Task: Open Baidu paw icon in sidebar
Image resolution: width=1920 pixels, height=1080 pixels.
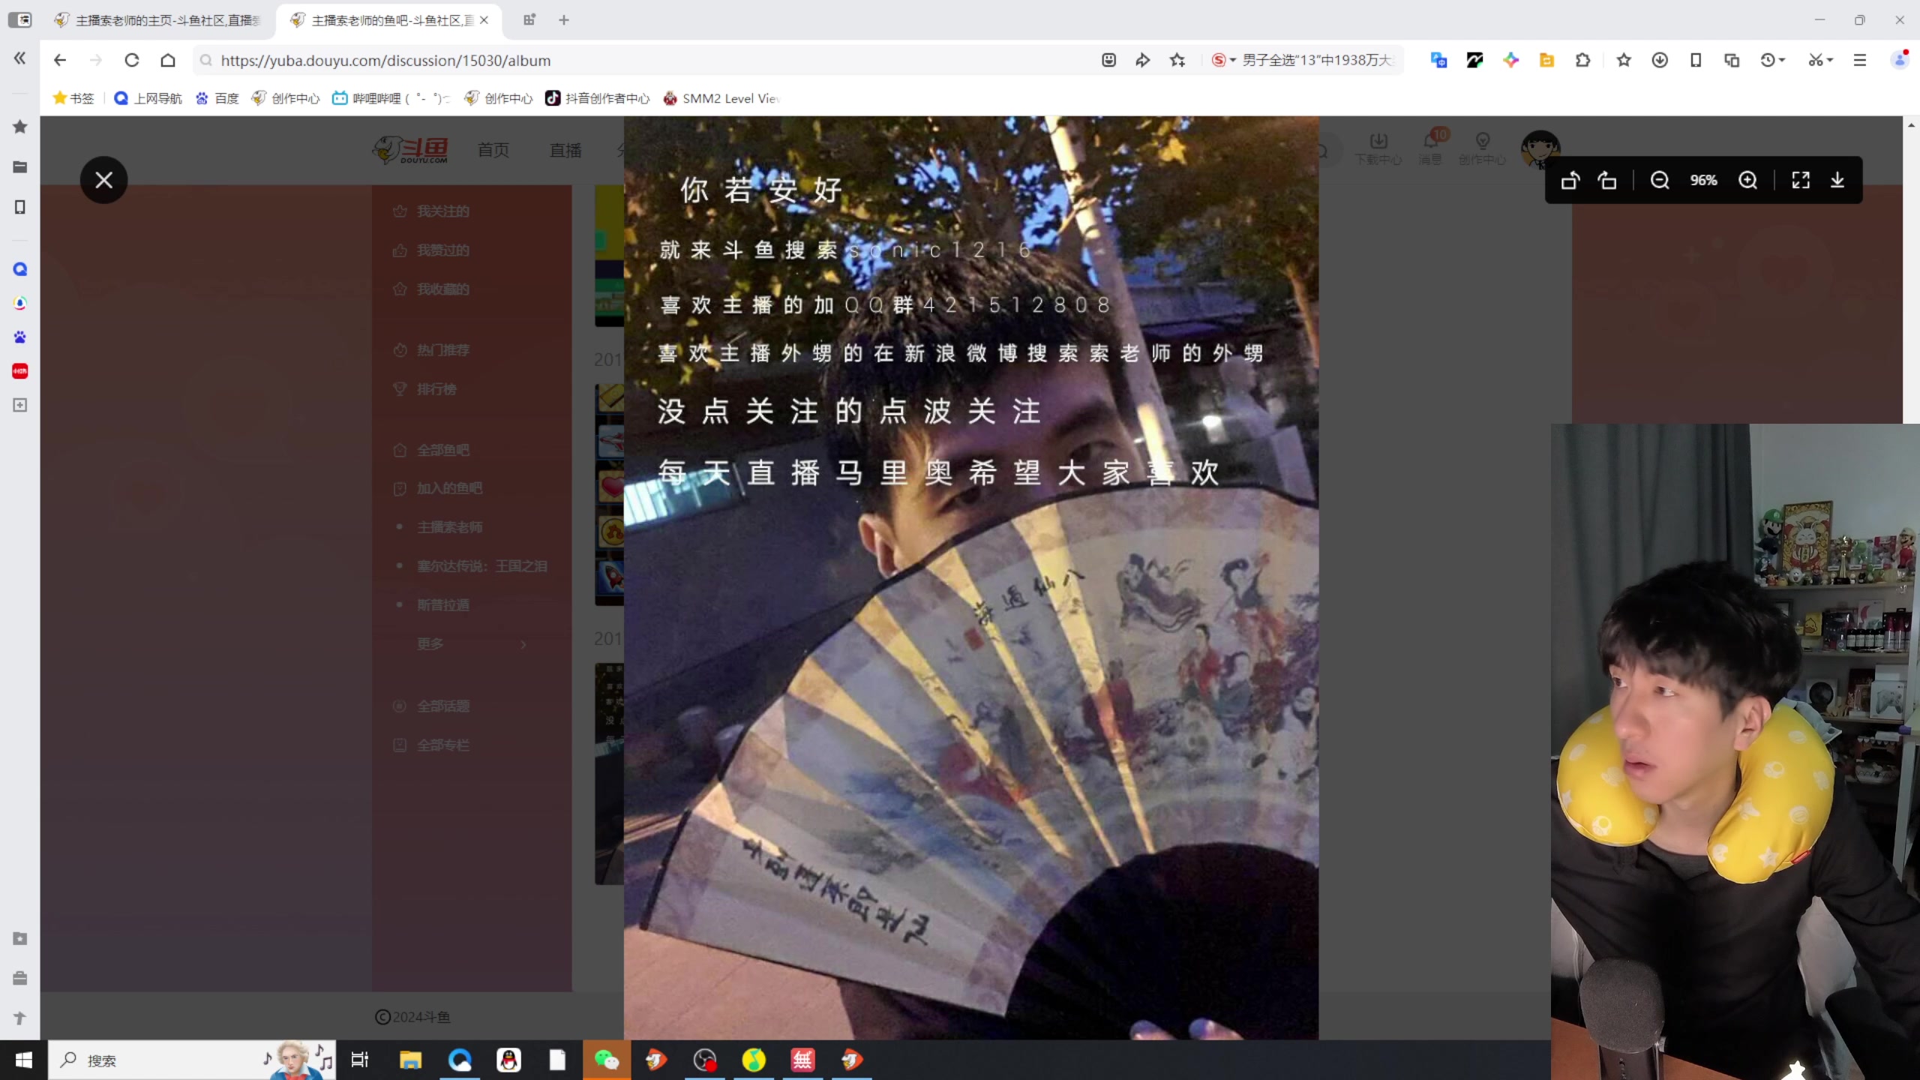Action: [20, 337]
